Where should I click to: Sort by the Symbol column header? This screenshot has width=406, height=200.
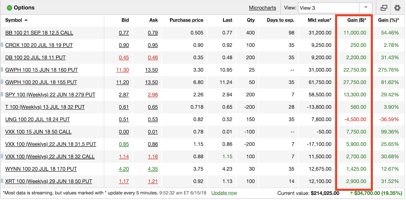[x=13, y=20]
